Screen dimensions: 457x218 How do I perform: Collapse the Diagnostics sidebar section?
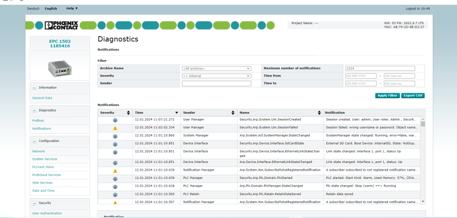pyautogui.click(x=35, y=110)
